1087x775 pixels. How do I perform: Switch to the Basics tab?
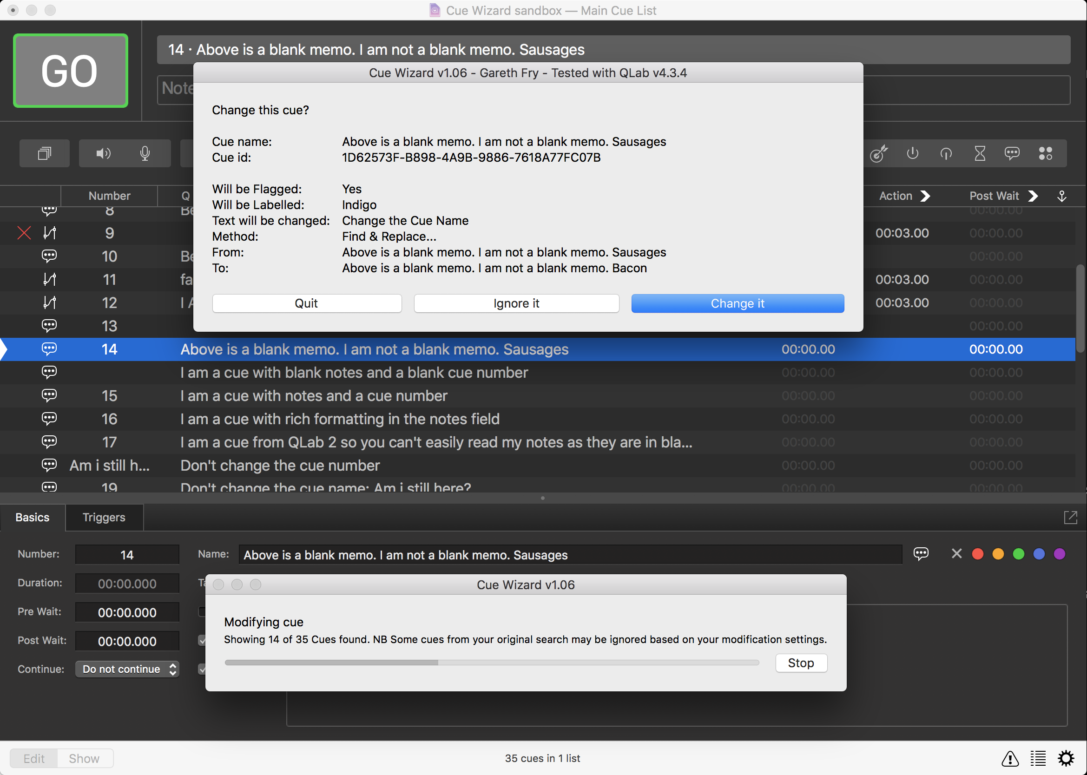[33, 517]
